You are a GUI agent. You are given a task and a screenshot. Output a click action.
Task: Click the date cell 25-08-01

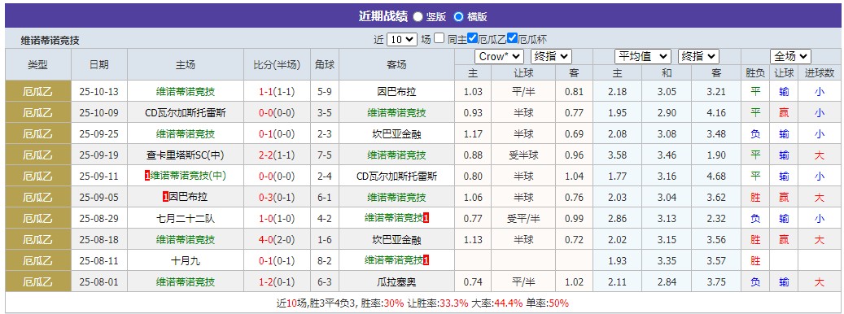[99, 281]
